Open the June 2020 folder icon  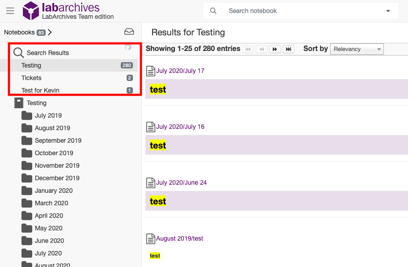[27, 241]
